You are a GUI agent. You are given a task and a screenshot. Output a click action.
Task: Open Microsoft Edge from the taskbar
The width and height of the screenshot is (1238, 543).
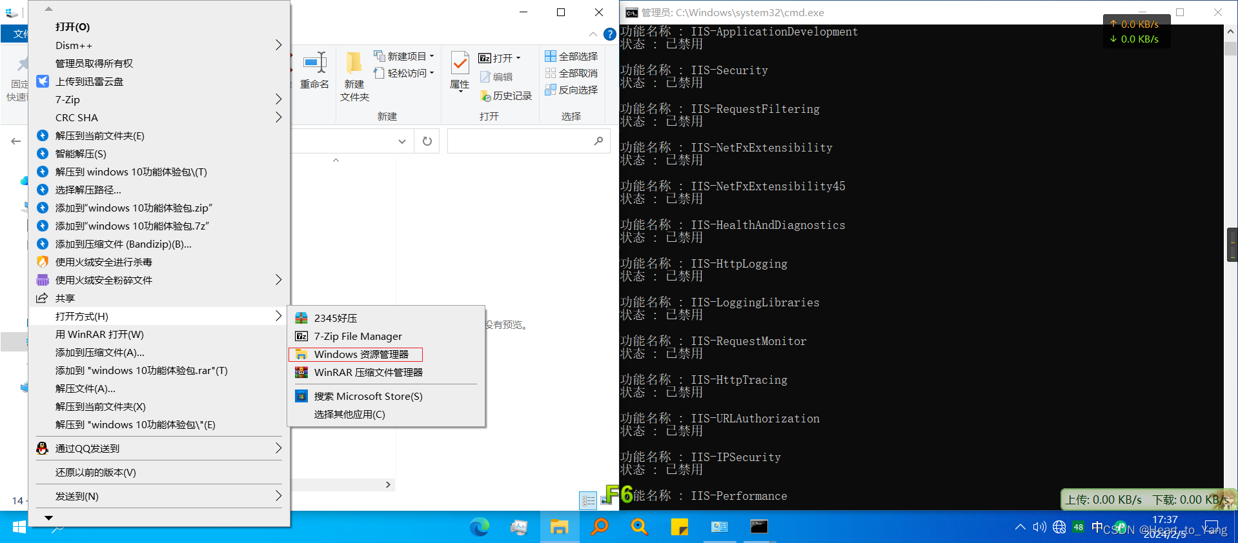tap(479, 527)
